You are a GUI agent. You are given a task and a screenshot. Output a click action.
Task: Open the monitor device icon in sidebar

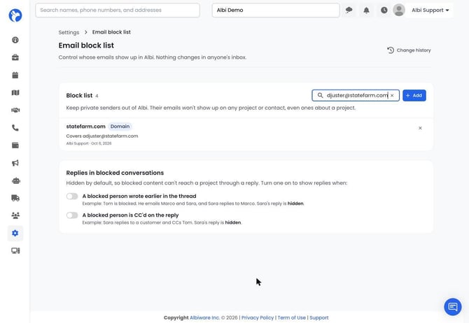[x=15, y=250]
